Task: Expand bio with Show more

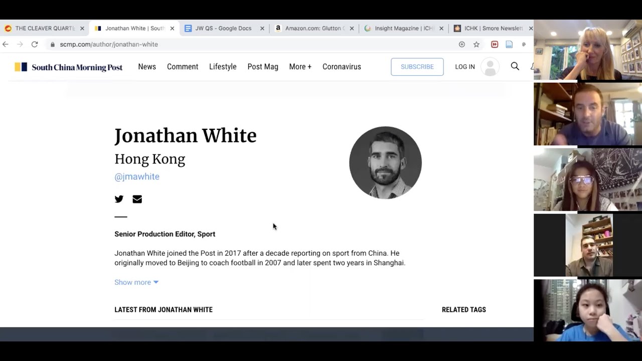Action: 136,282
